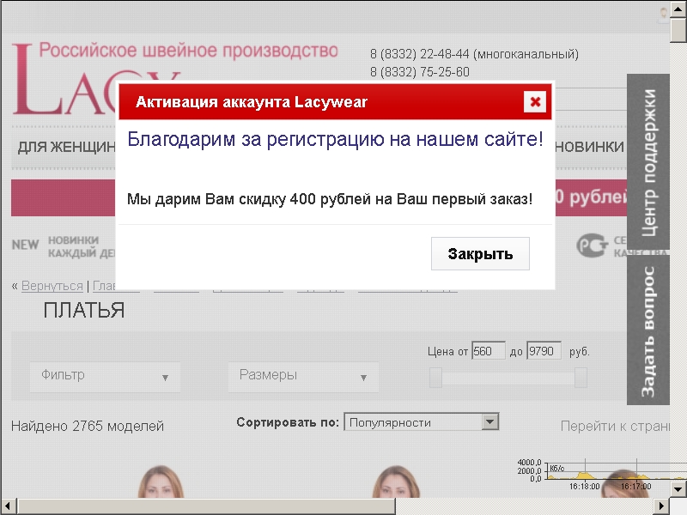Open the Задать вопрос side tab
687x515 pixels.
[x=648, y=330]
